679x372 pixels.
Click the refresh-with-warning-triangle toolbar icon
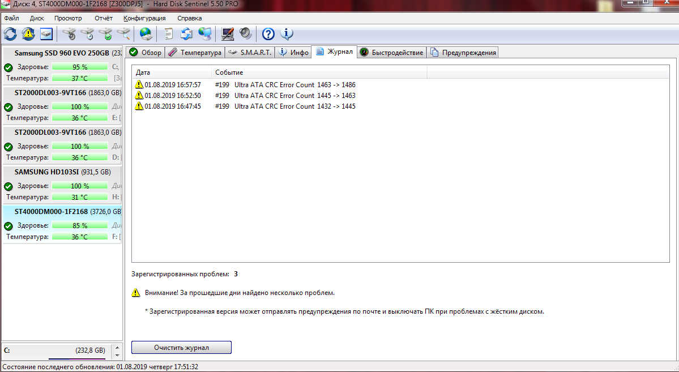coord(28,34)
